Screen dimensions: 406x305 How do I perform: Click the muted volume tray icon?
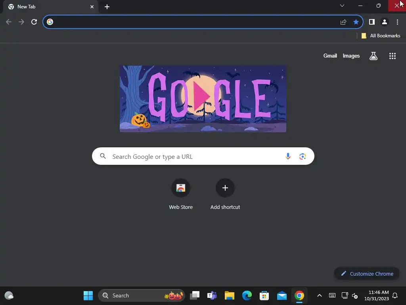click(355, 295)
